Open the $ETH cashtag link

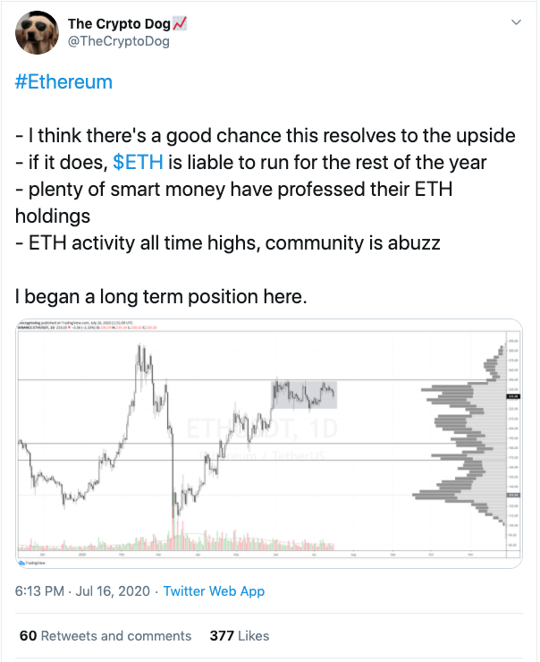click(138, 162)
